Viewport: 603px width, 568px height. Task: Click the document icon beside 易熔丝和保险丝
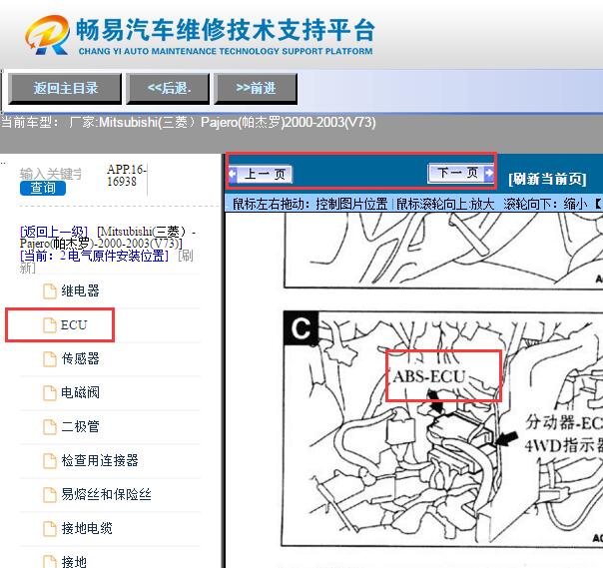[50, 494]
